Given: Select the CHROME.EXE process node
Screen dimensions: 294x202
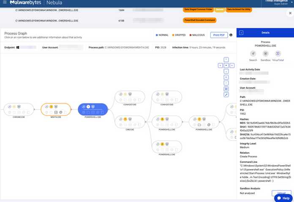Looking at the screenshot, I should (x=19, y=109).
